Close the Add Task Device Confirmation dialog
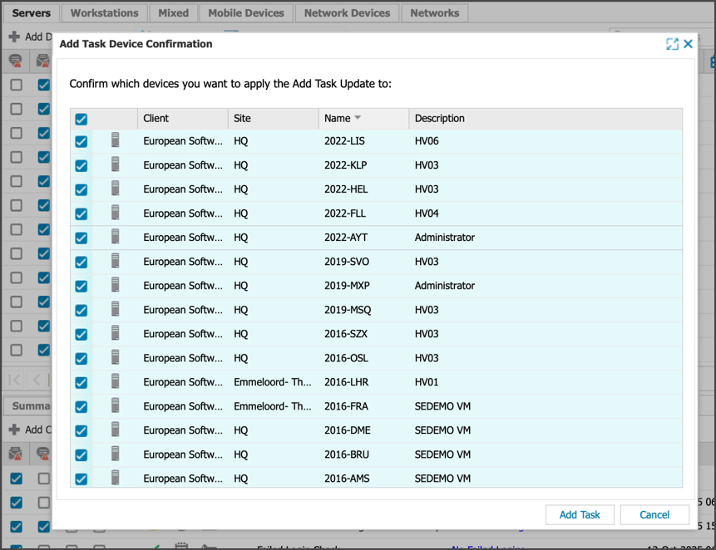Image resolution: width=716 pixels, height=550 pixels. pyautogui.click(x=688, y=44)
